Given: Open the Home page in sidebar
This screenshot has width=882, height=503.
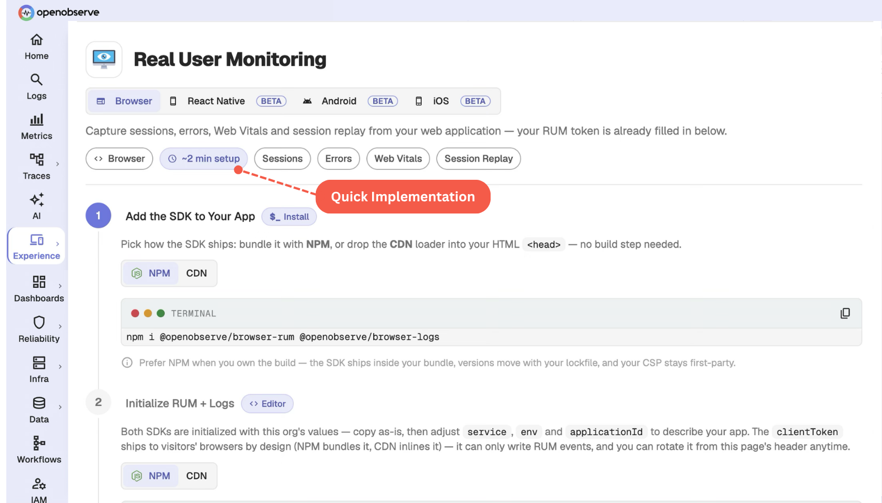Looking at the screenshot, I should click(36, 47).
